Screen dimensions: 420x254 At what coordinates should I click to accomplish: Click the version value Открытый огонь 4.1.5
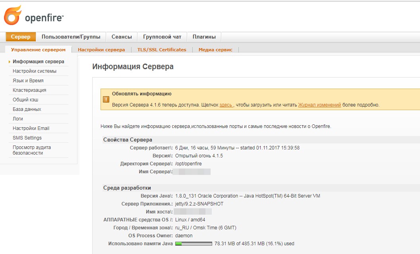click(199, 156)
